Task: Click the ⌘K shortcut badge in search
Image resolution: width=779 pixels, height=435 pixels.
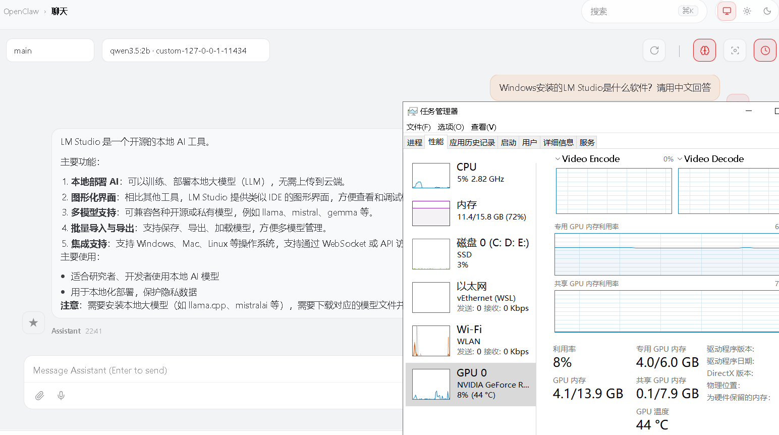Action: coord(688,11)
